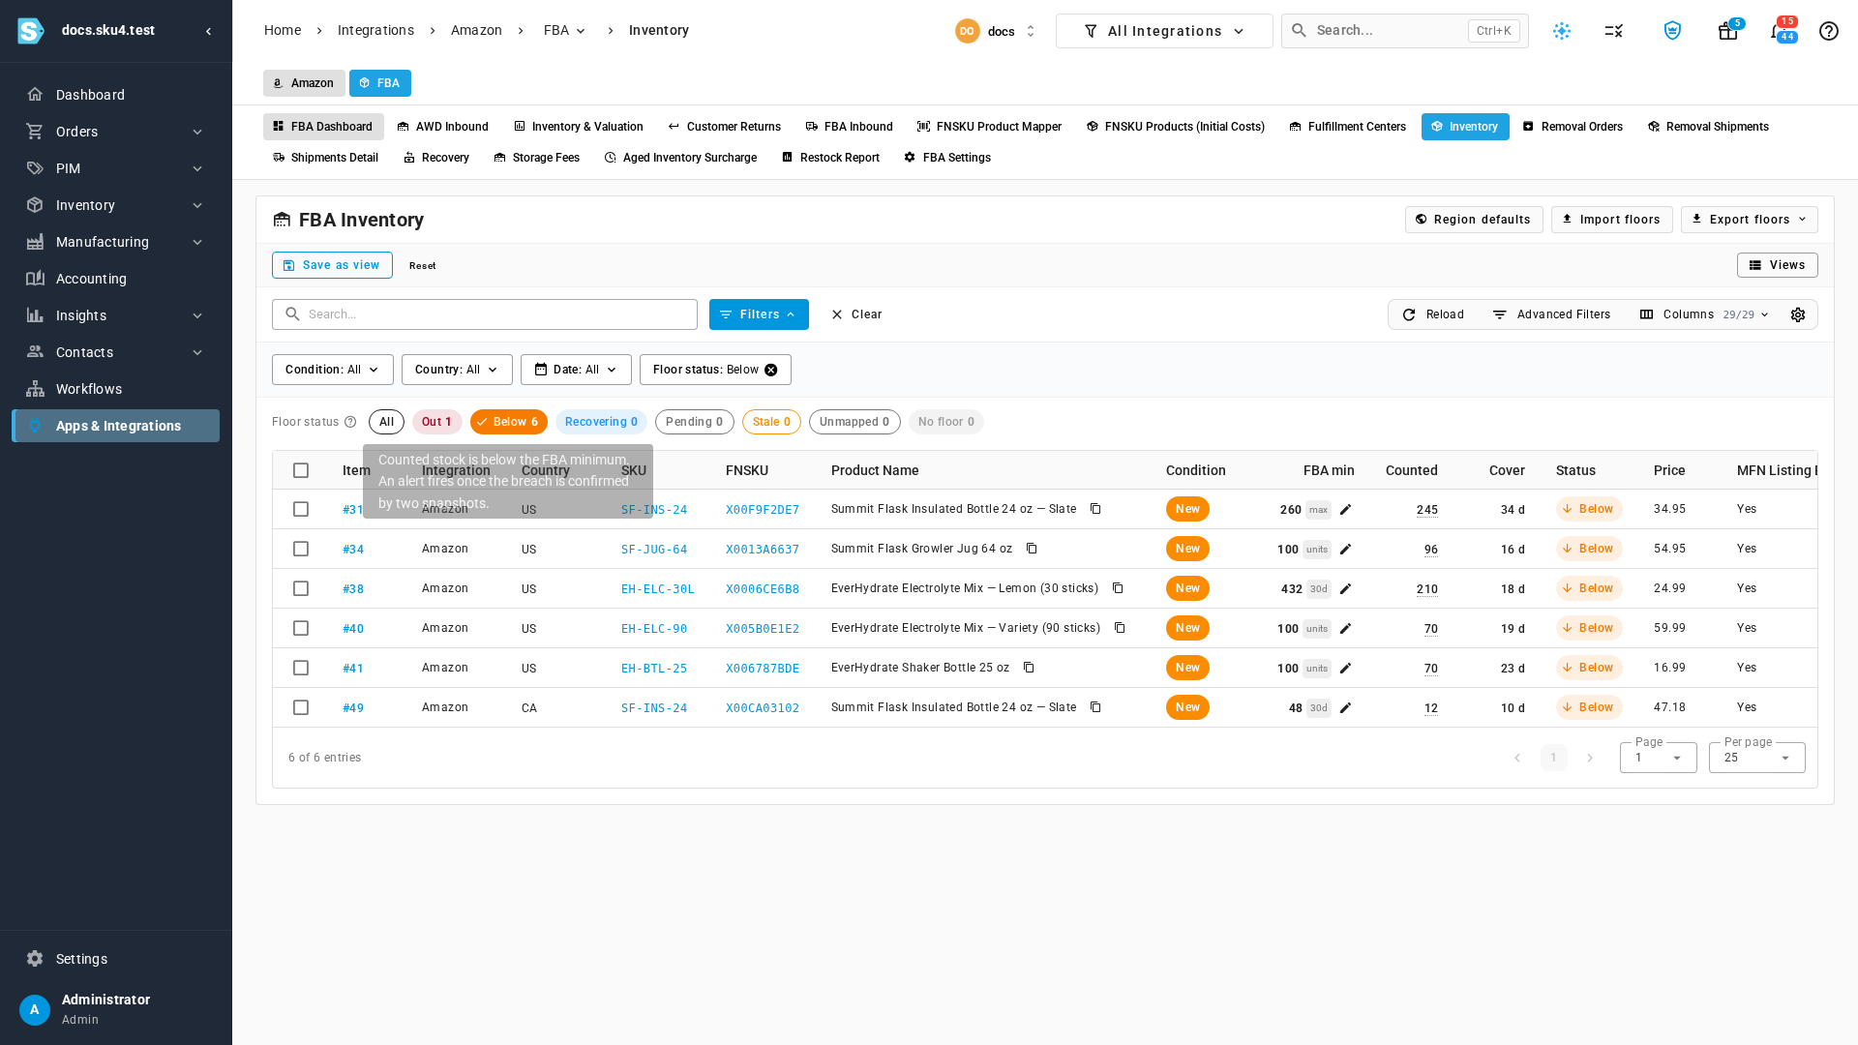This screenshot has height=1045, width=1858.
Task: Switch to the FBA Inbound tab
Action: pos(849,127)
